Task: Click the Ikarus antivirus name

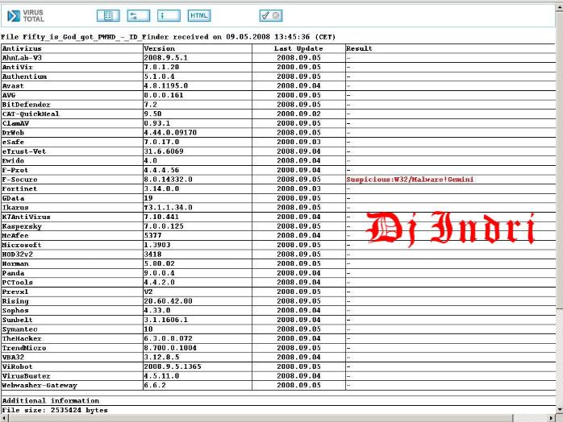Action: tap(15, 207)
